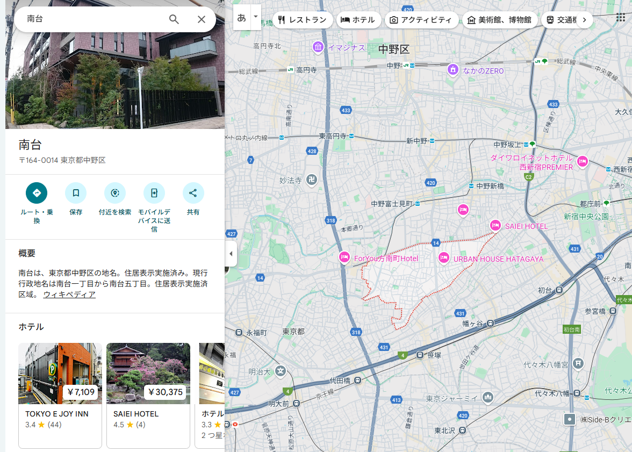Select the 東京ジャーミイ marker
Screen dimensions: 632x452
[x=488, y=397]
